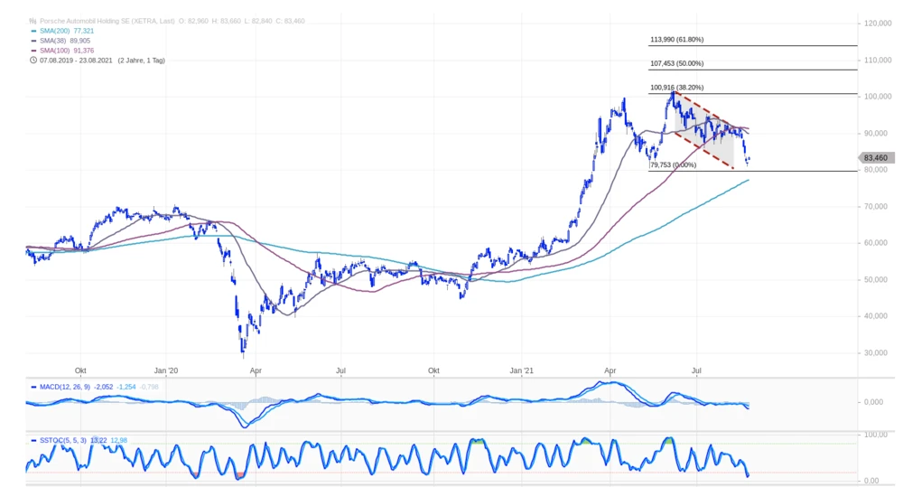Click the MACD(12, 26, 9) indicator marker
Screen dimensions: 903x487
[x=33, y=387]
